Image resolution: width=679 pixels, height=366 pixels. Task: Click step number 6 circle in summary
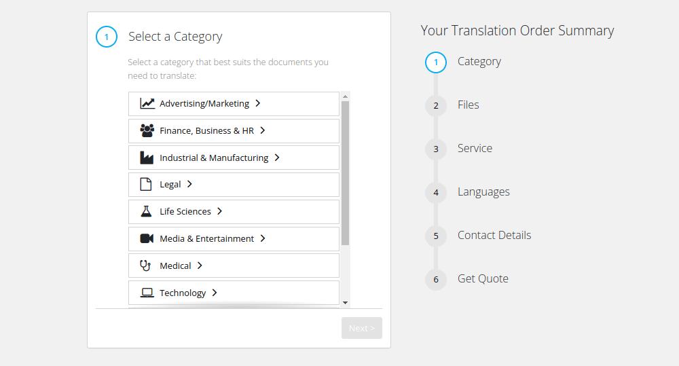click(436, 279)
